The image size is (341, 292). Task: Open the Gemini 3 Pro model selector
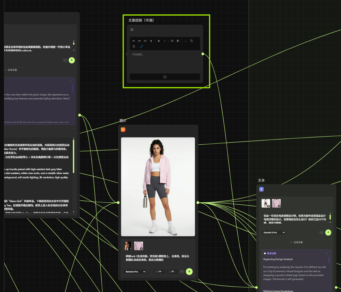click(x=274, y=232)
